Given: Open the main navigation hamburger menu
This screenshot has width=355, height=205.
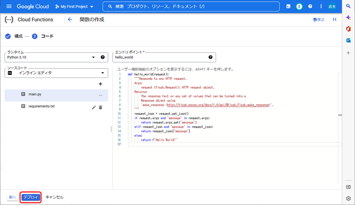Looking at the screenshot, I should pyautogui.click(x=9, y=7).
